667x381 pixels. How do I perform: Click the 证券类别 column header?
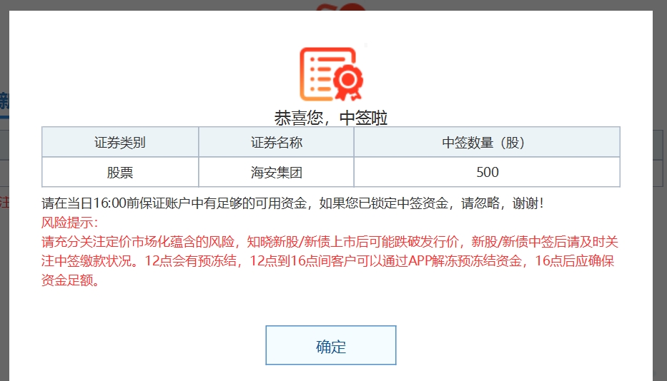120,142
